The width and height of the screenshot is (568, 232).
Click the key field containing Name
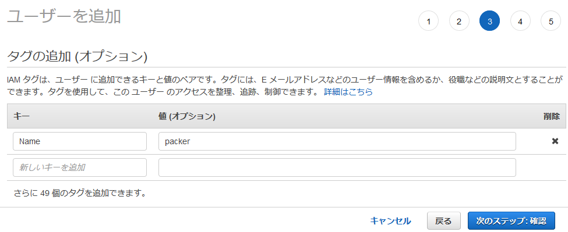(x=80, y=141)
